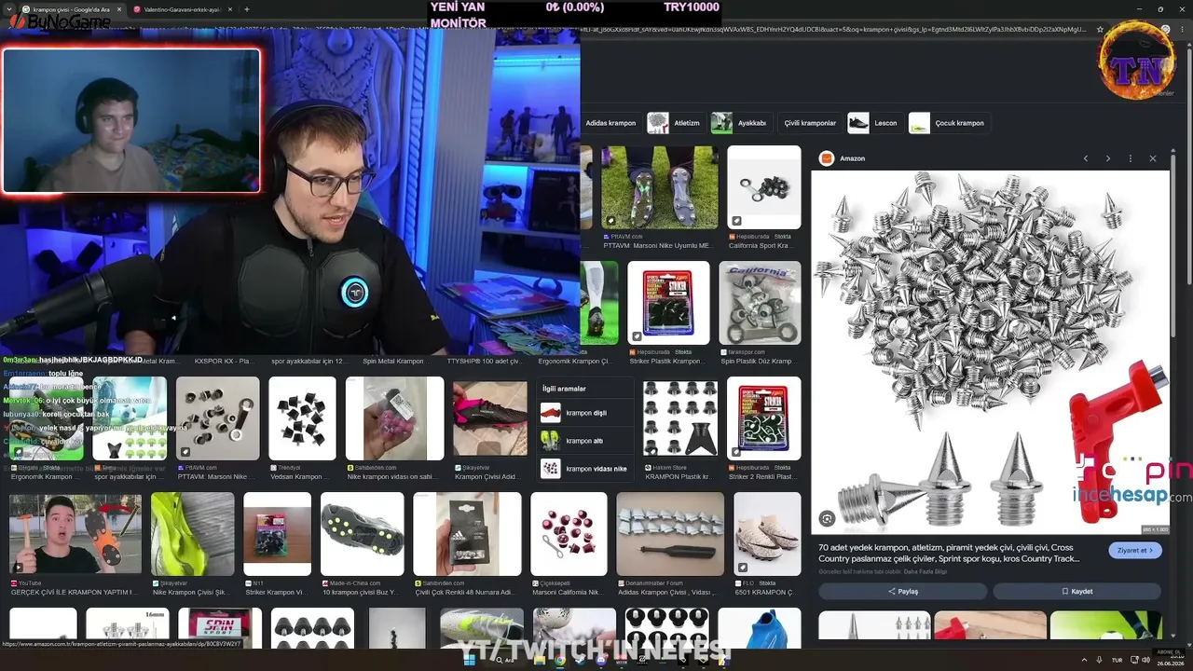This screenshot has width=1193, height=671.
Task: Open 'California Sport Kra...' studs thumbnail
Action: pos(764,187)
